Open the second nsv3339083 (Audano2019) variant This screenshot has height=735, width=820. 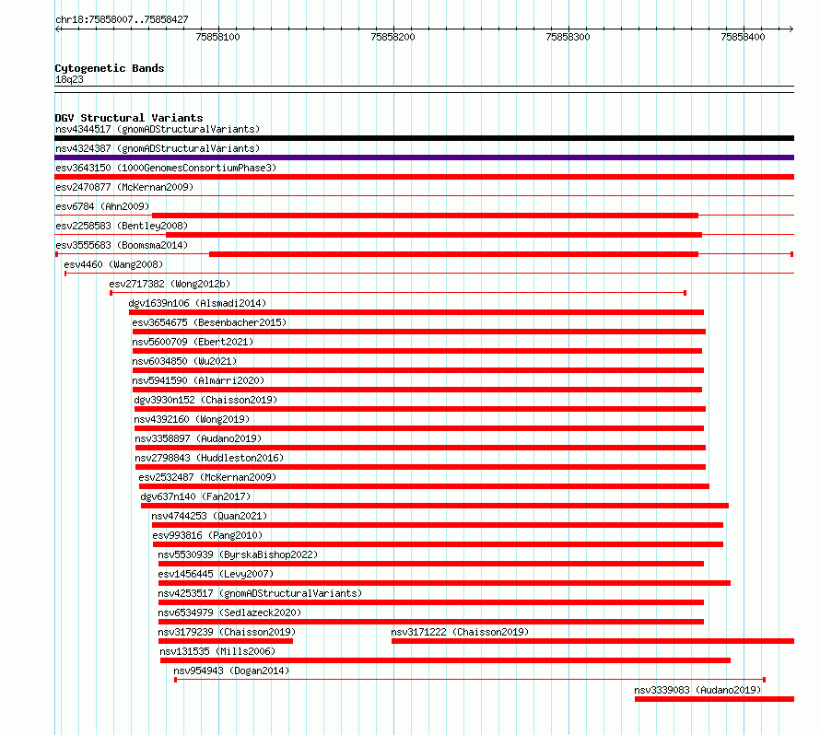click(697, 690)
